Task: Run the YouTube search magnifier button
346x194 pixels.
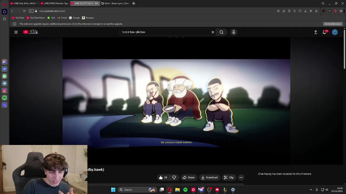Action: click(x=221, y=32)
